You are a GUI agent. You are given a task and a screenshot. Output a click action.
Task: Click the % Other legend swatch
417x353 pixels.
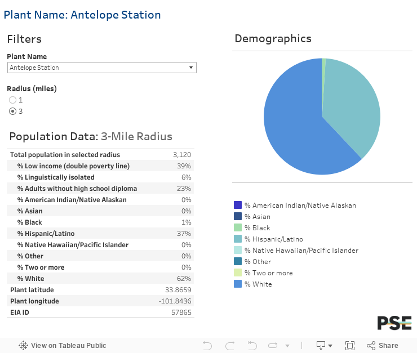[x=238, y=261]
